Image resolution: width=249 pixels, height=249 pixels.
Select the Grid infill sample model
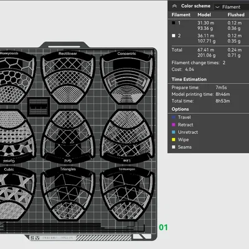point(68,136)
